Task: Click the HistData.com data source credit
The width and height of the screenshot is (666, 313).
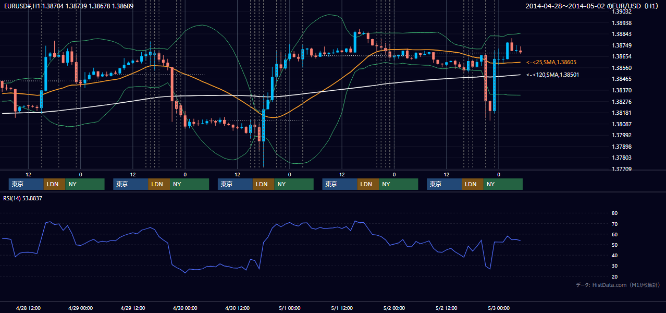Action: 618,285
